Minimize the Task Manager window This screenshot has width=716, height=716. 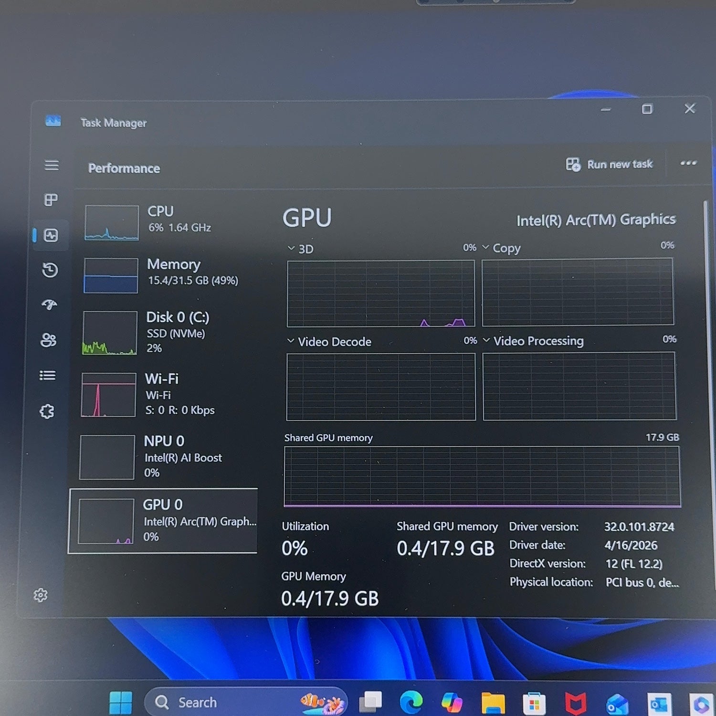[x=606, y=109]
